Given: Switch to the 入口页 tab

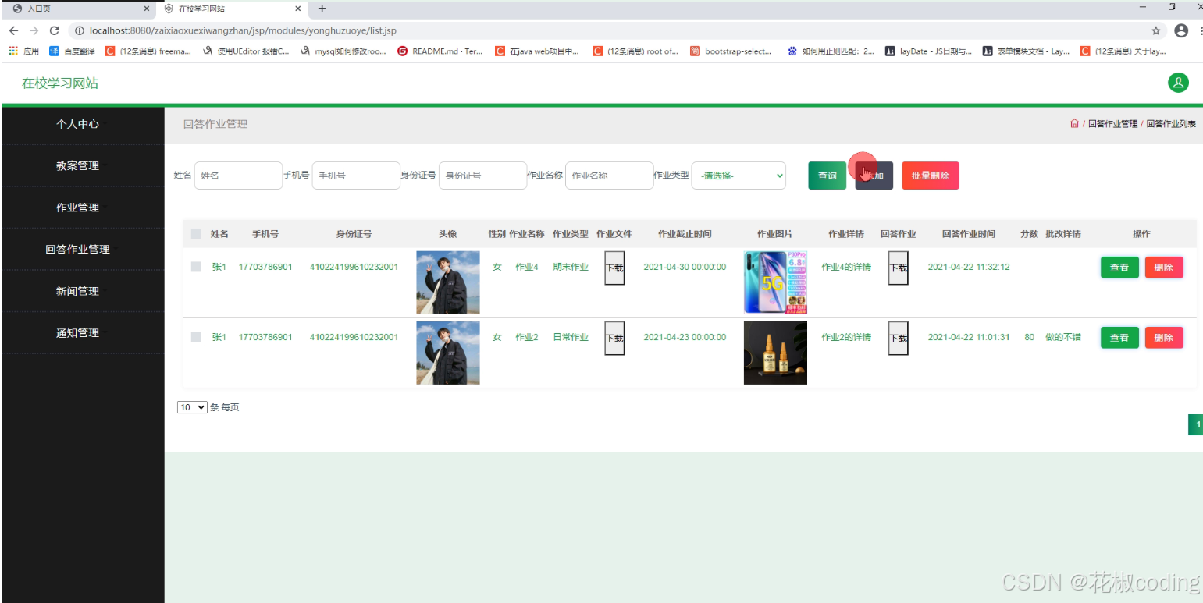Looking at the screenshot, I should (x=78, y=9).
